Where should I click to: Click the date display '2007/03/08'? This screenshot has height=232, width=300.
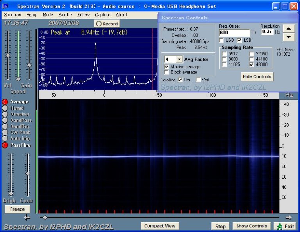coord(64,23)
